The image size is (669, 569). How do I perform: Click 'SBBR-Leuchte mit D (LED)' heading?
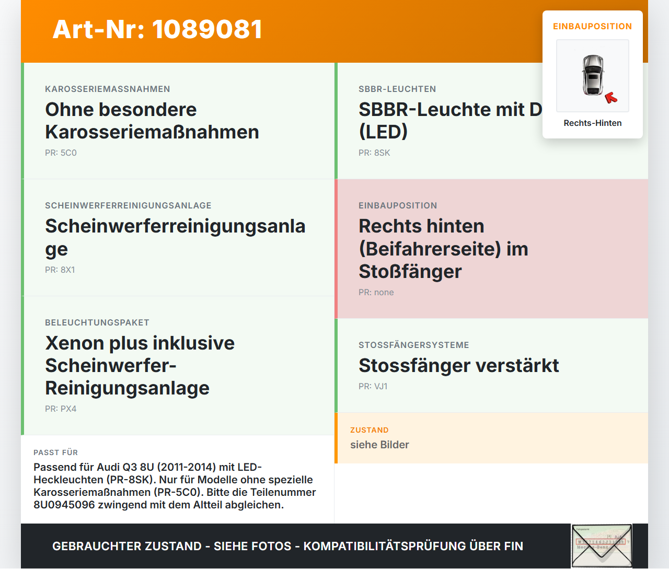coord(451,121)
